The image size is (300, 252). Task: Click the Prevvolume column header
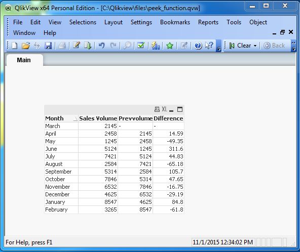click(135, 118)
